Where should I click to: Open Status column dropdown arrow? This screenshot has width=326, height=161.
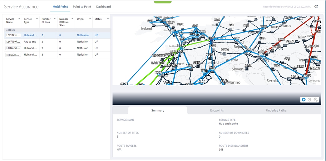pos(108,19)
